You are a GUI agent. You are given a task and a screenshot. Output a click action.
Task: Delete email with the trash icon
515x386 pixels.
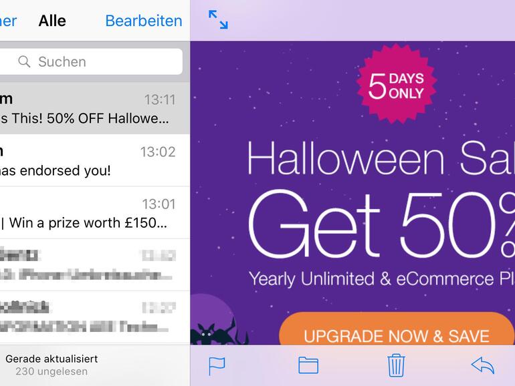396,365
